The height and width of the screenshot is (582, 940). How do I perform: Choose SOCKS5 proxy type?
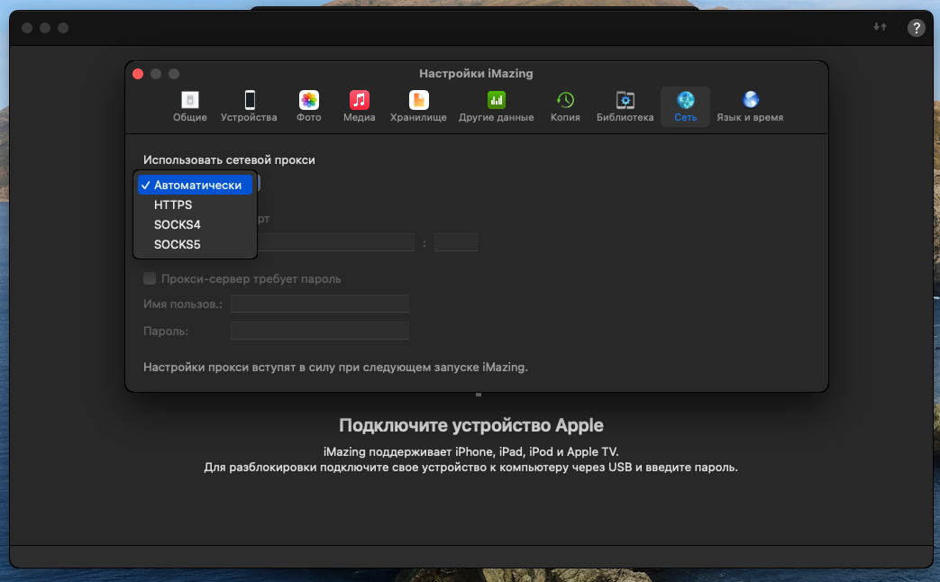tap(195, 244)
